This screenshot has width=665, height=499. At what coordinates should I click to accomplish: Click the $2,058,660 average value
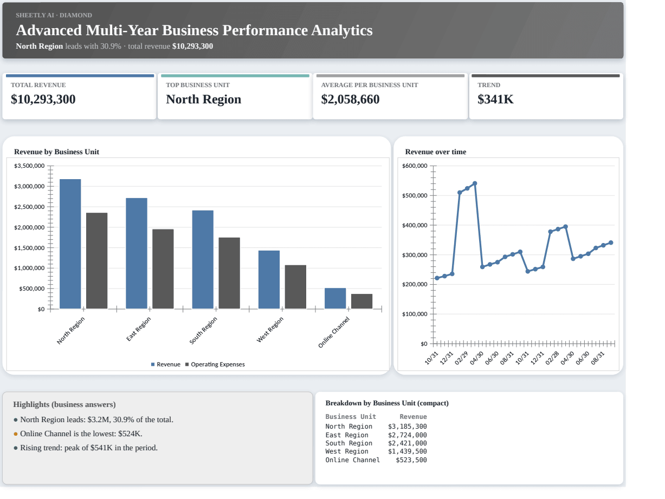[350, 100]
